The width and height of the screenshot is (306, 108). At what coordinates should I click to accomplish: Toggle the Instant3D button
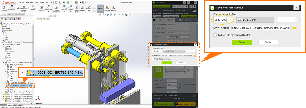click(100, 9)
